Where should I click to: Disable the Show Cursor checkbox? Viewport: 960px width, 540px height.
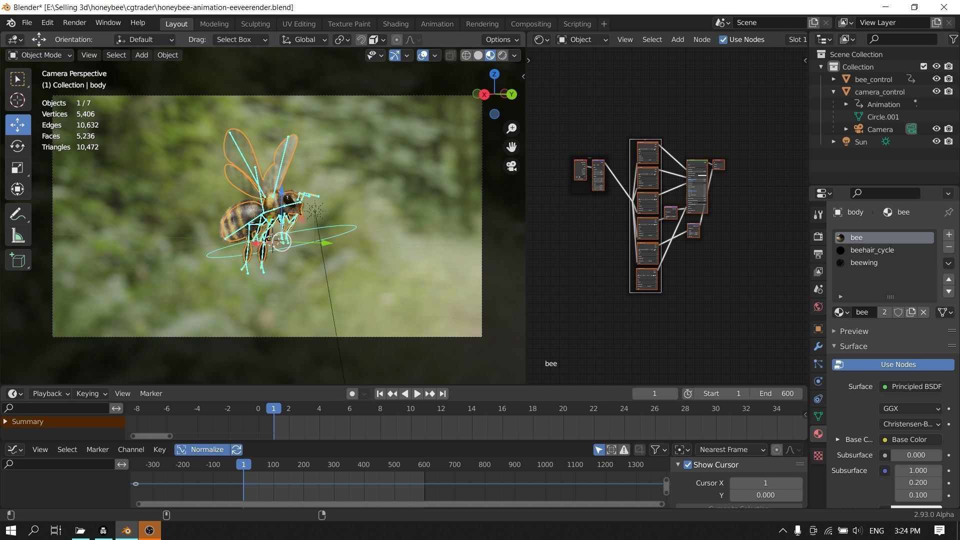[688, 465]
